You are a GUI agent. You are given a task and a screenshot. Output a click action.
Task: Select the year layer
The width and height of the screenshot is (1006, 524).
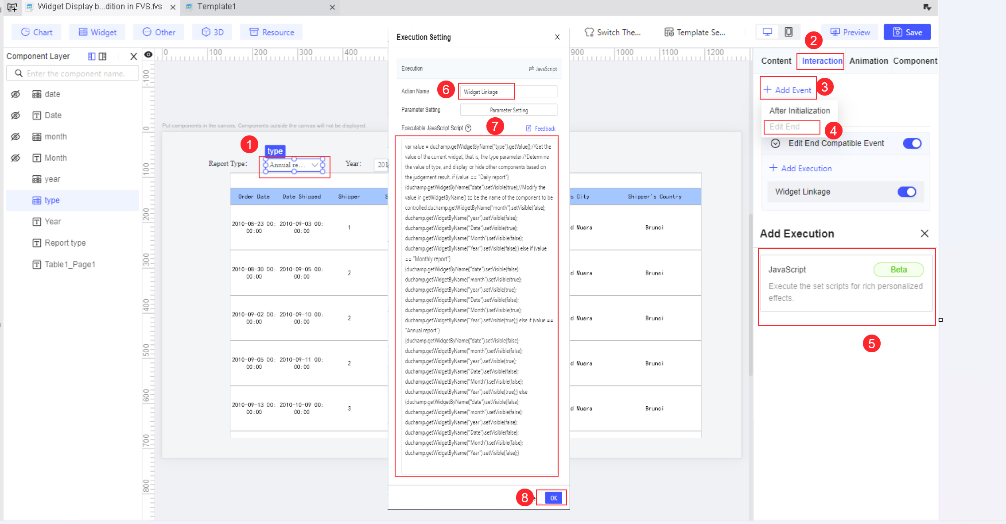pyautogui.click(x=73, y=179)
